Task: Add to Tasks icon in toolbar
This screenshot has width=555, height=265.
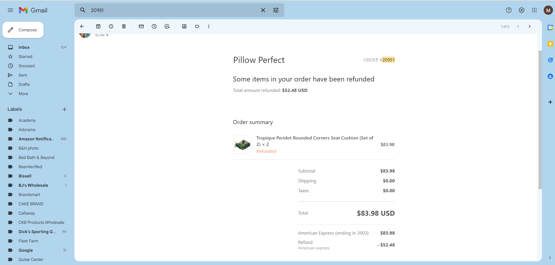Action: click(x=167, y=26)
